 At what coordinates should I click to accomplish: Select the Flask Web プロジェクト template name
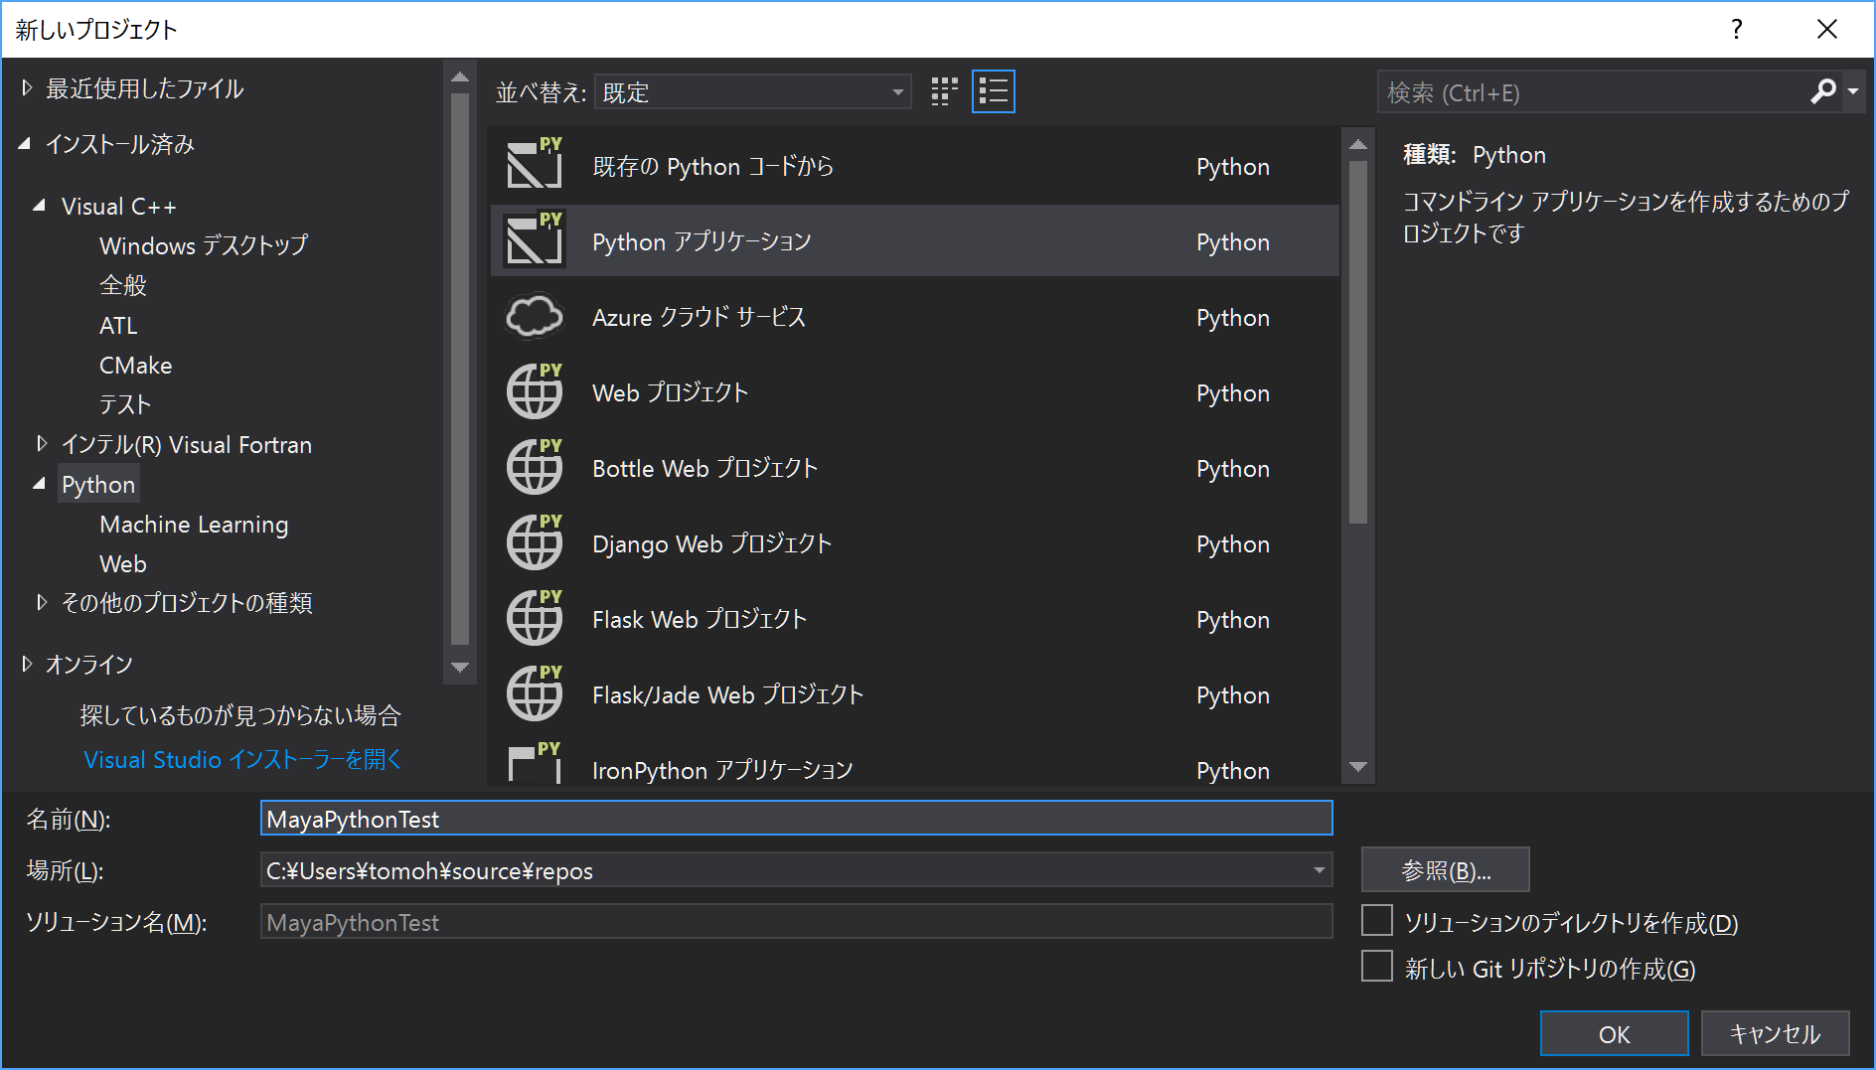[x=700, y=619]
